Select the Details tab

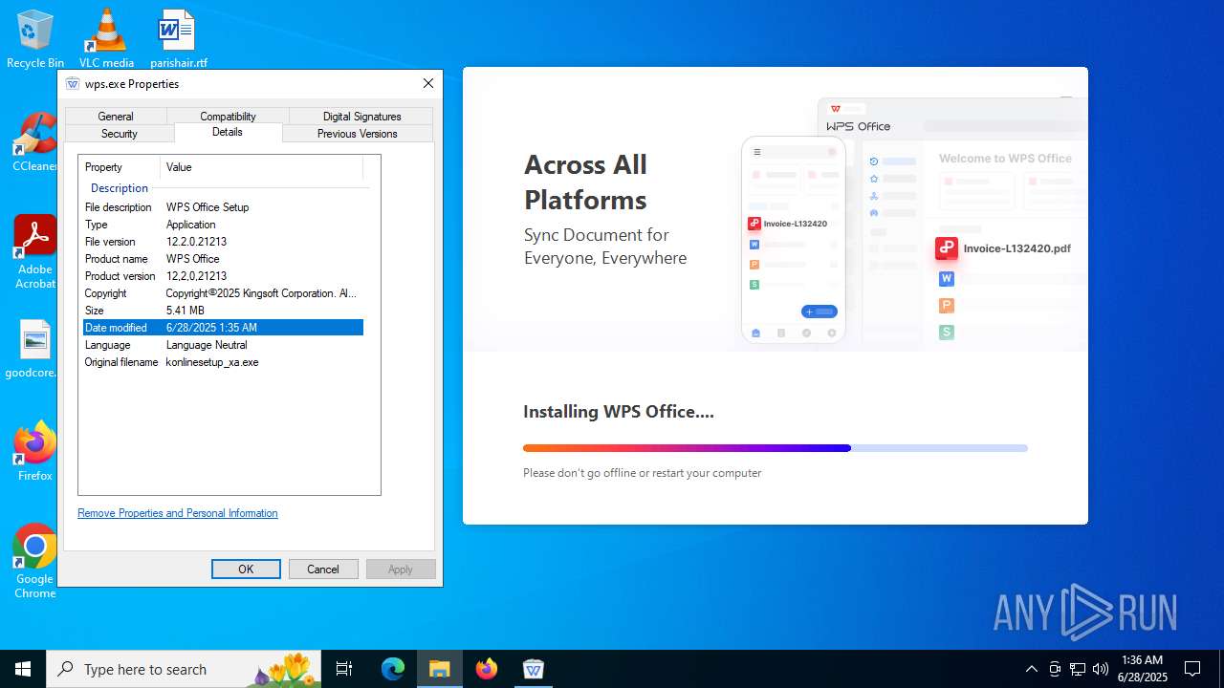228,132
